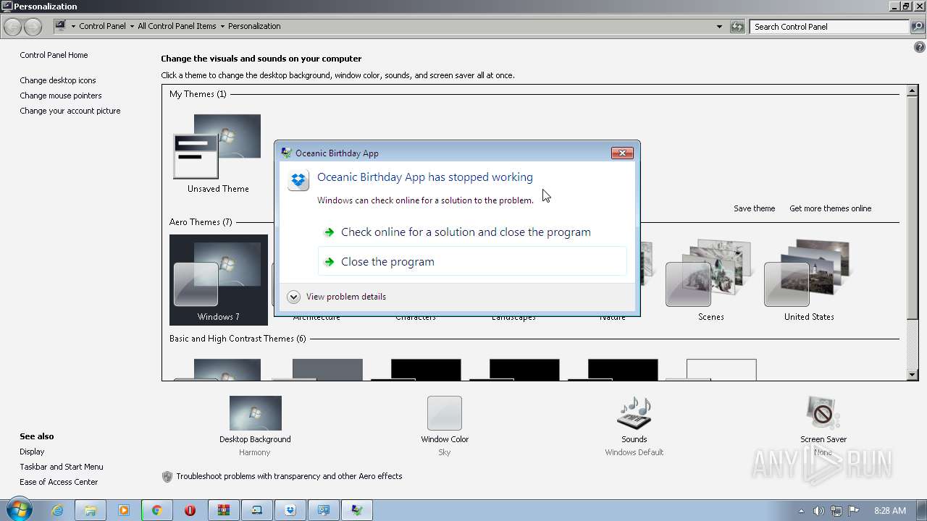927x521 pixels.
Task: Open the Screen Saver settings icon
Action: pyautogui.click(x=823, y=413)
